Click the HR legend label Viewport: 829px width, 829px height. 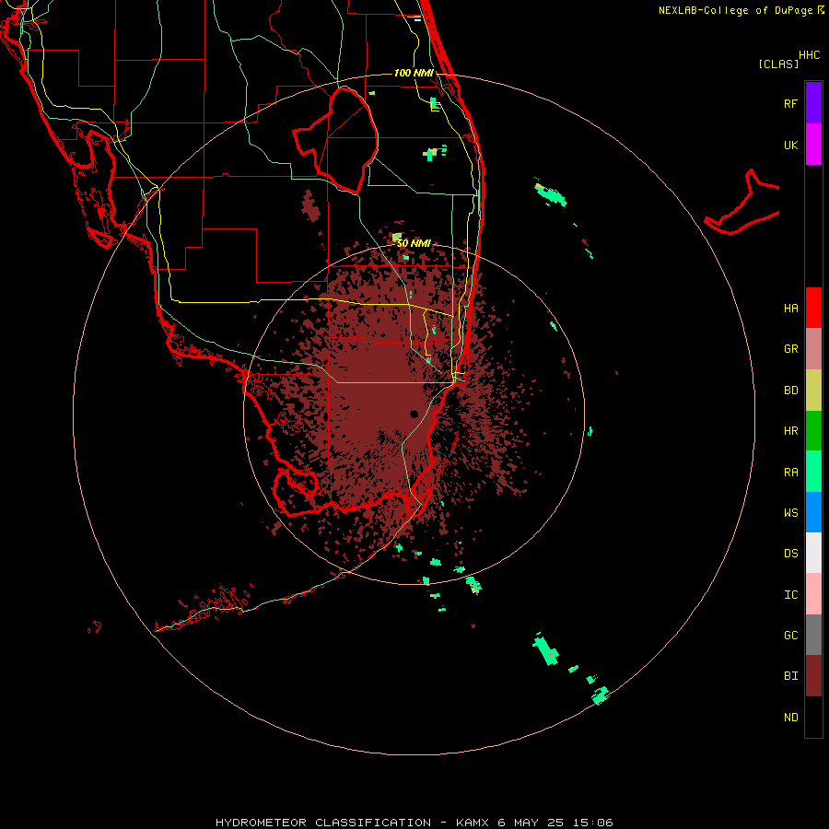click(x=790, y=431)
